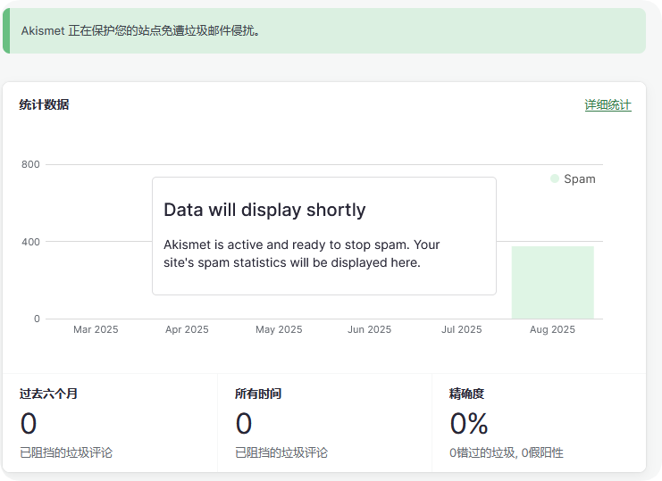Click the Spam legend label

pos(579,178)
